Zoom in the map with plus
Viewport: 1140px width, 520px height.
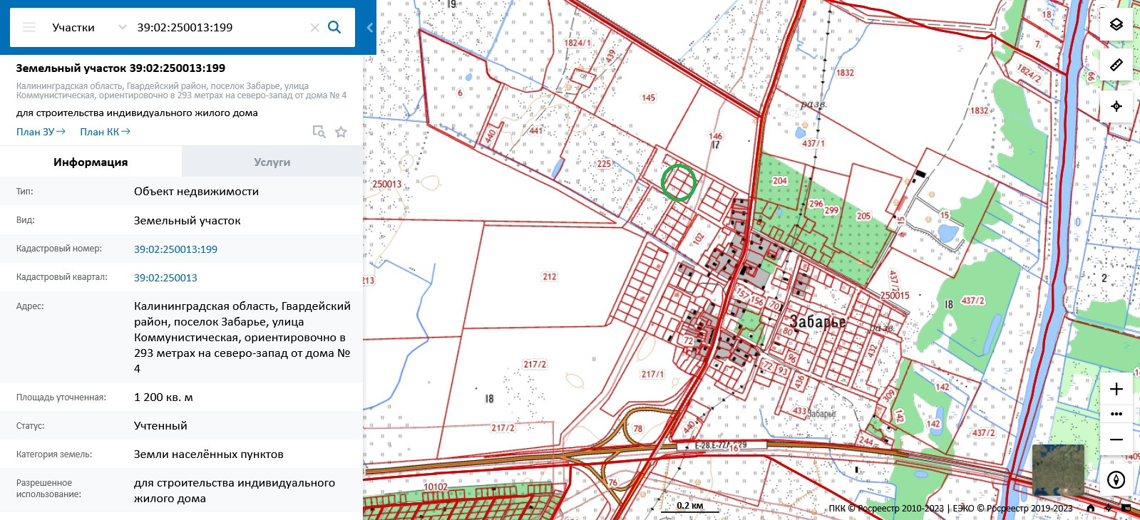1116,389
